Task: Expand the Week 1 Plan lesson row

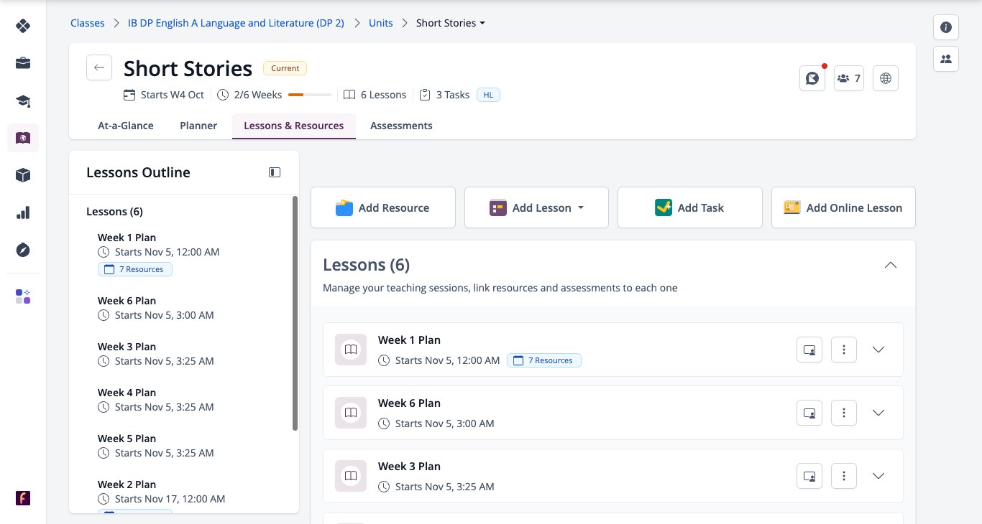Action: click(x=878, y=350)
